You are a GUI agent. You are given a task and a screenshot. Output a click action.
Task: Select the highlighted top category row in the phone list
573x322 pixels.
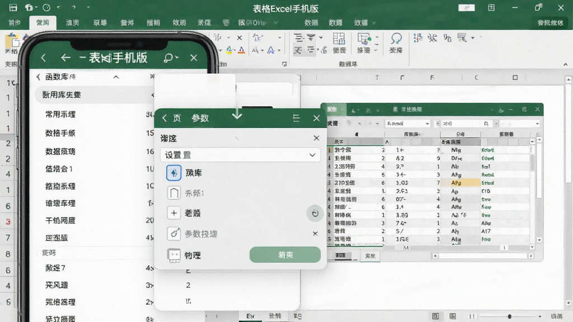click(x=95, y=94)
